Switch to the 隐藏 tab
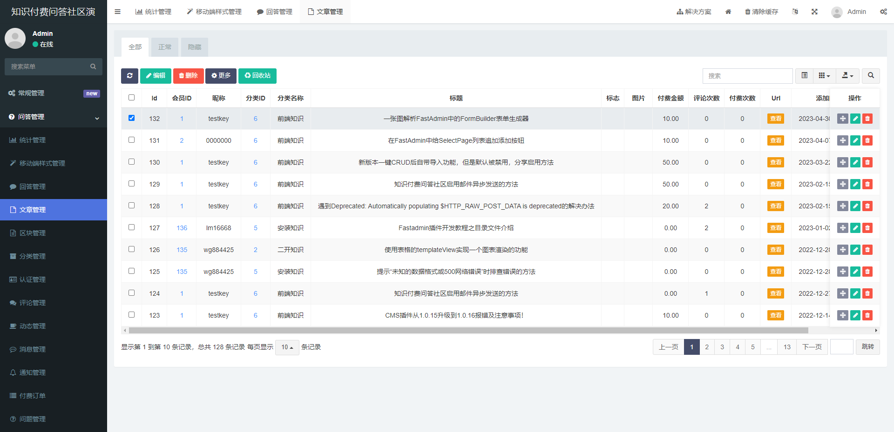This screenshot has width=894, height=432. click(x=194, y=47)
